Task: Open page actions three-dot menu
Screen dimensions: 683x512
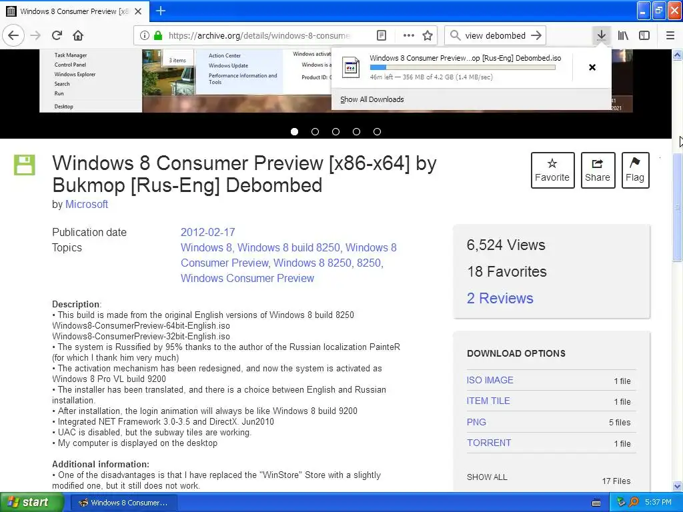Action: (x=409, y=35)
